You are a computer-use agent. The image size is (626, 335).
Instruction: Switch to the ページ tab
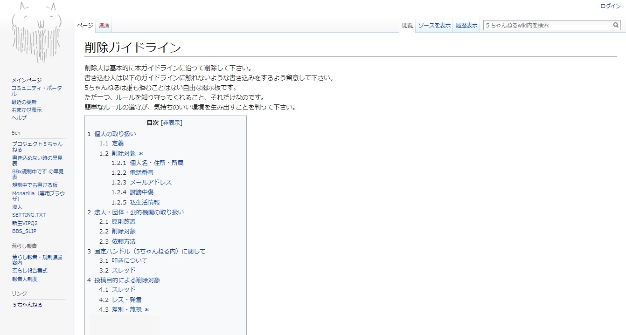click(85, 26)
